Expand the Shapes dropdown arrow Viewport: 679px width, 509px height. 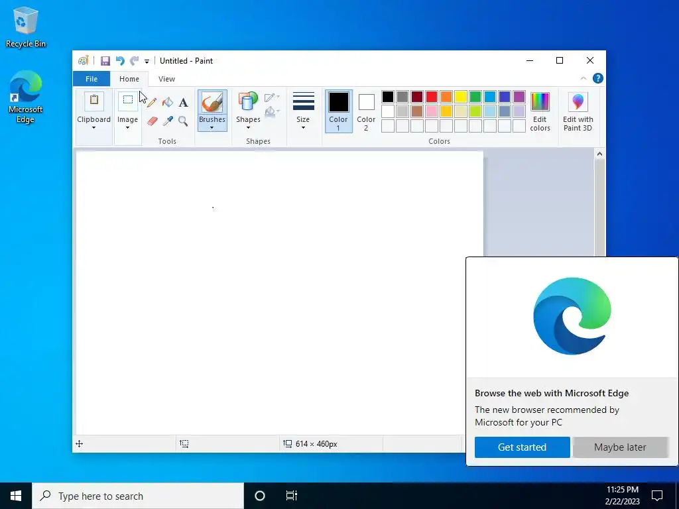(248, 128)
